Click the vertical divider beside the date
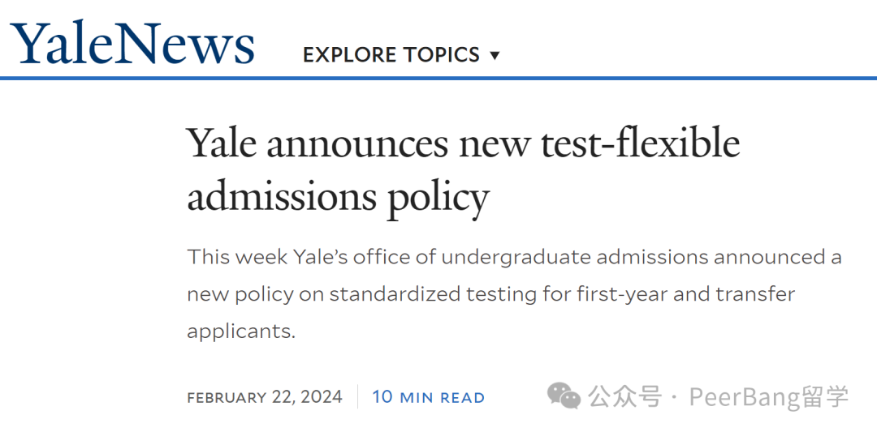The height and width of the screenshot is (432, 877). point(357,397)
